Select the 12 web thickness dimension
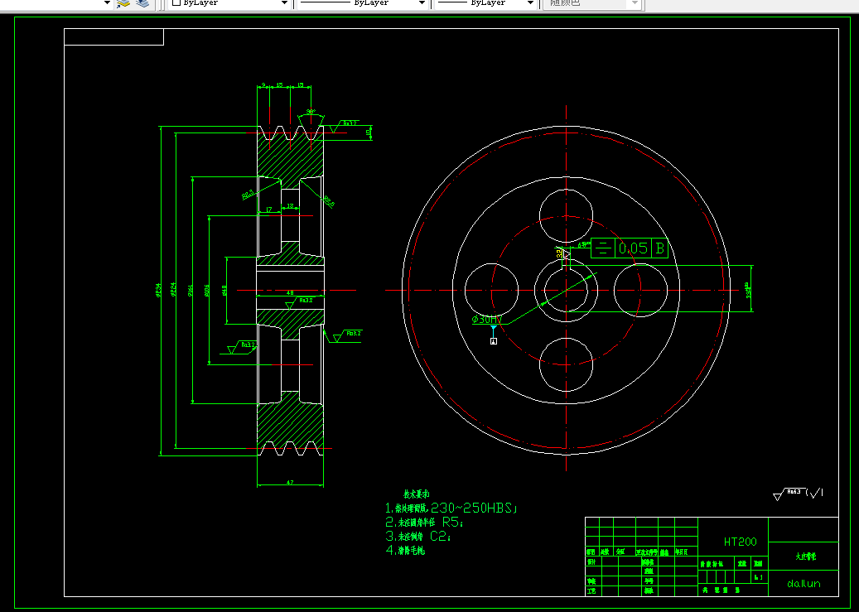This screenshot has height=612, width=859. point(291,206)
